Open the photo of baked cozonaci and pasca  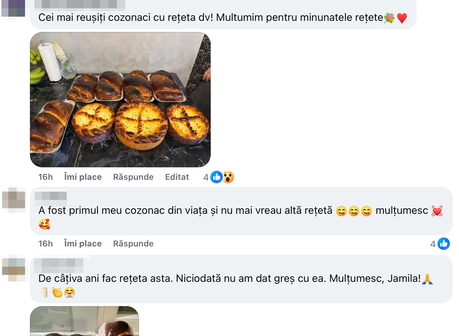point(120,100)
